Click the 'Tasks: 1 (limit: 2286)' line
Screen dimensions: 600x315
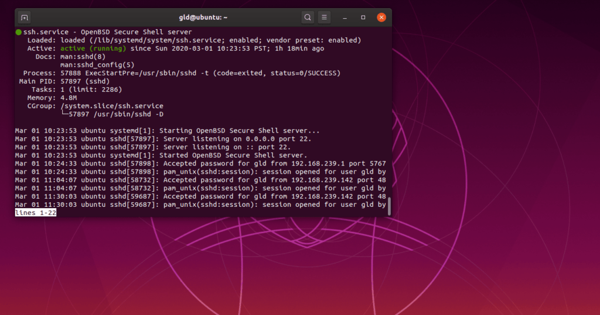[77, 90]
